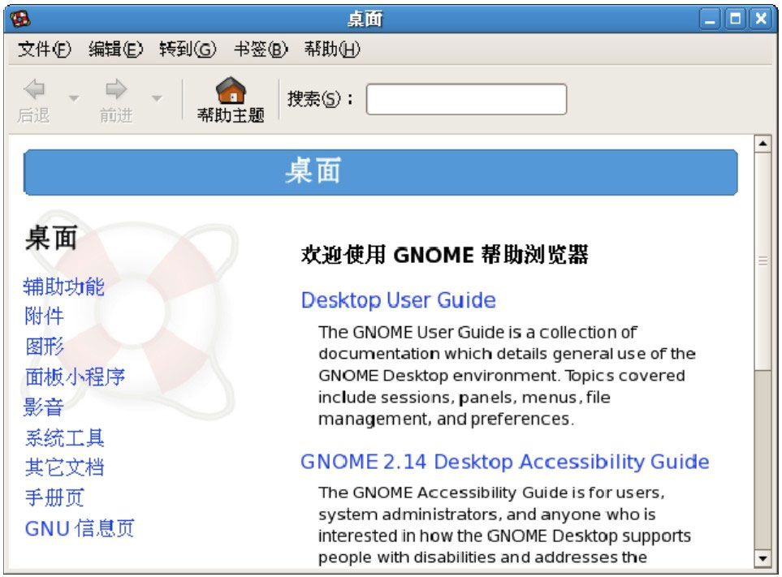The width and height of the screenshot is (782, 577).
Task: Open the 帮助(H) menu
Action: click(x=332, y=49)
